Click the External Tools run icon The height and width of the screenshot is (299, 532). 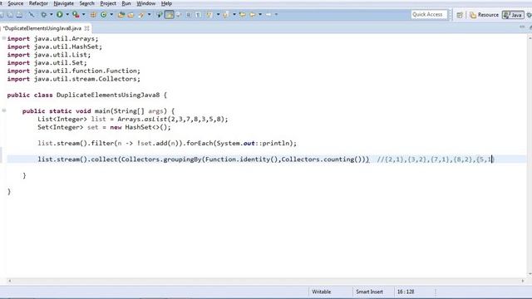pos(76,15)
